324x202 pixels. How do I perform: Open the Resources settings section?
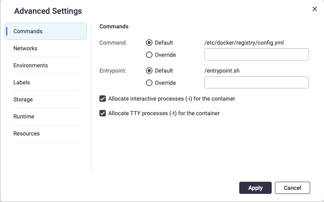point(26,133)
